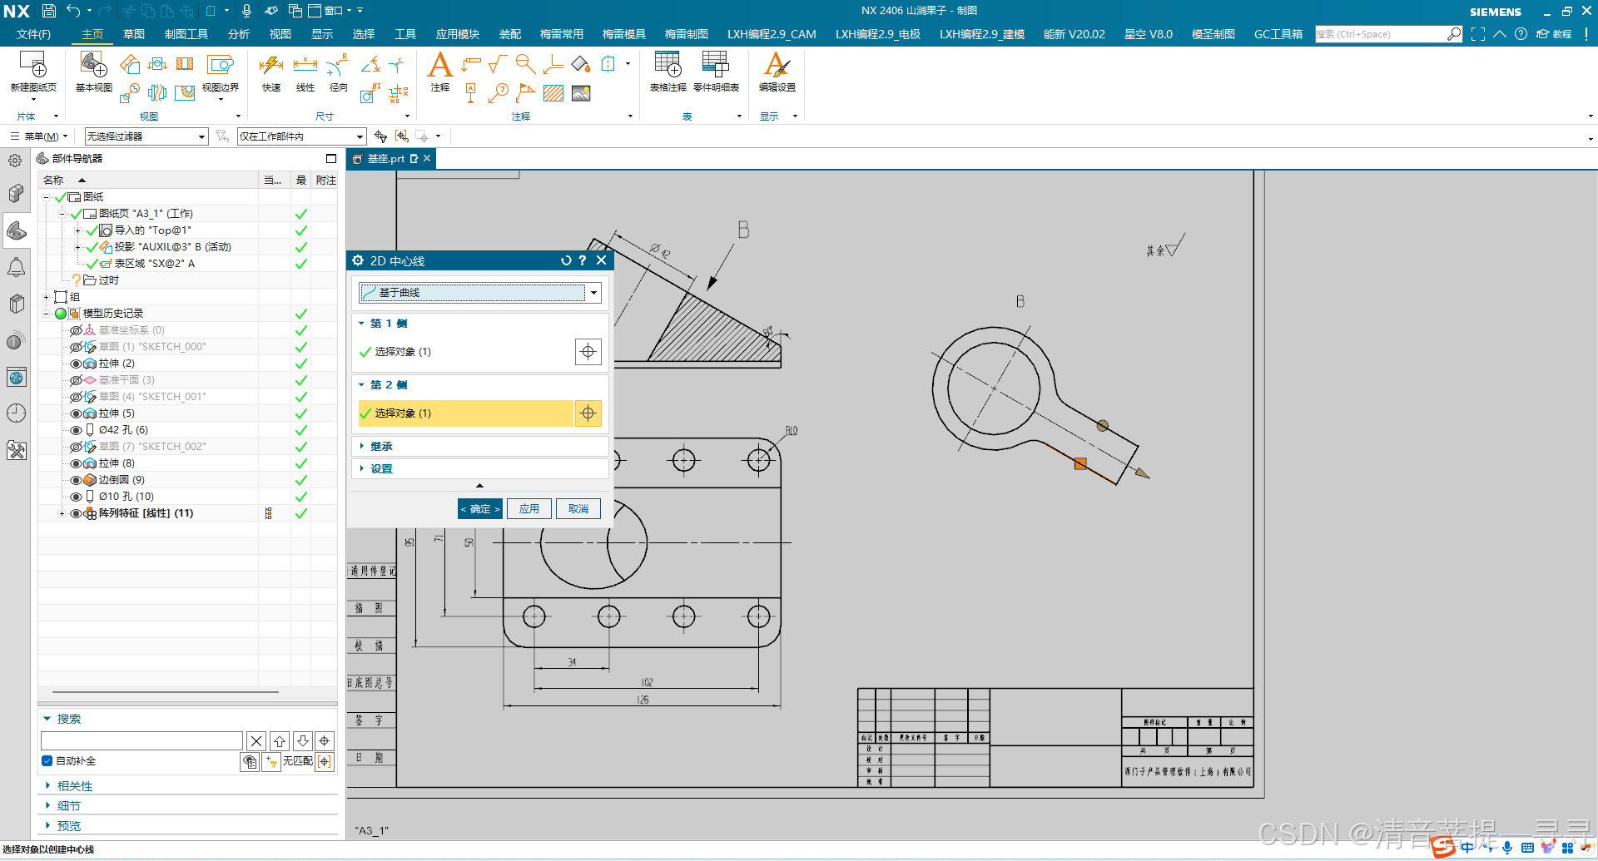Clear the navigator search with X
Screen dimensions: 1598x861
click(256, 740)
